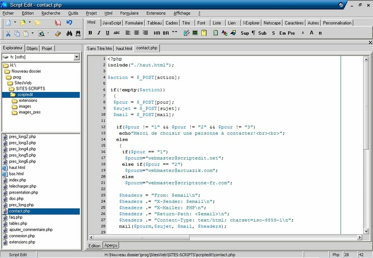Click the paragraph ¶ icon
The height and width of the screenshot is (258, 373).
click(x=253, y=33)
